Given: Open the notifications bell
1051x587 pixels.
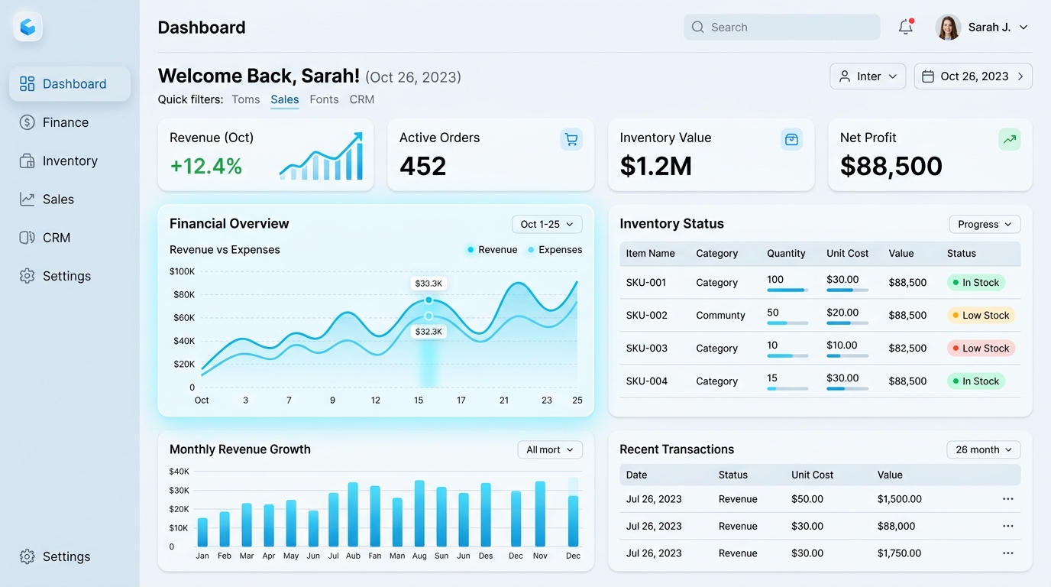Looking at the screenshot, I should pos(906,27).
